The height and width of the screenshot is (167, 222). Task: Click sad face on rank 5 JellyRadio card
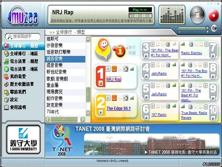tap(163, 86)
